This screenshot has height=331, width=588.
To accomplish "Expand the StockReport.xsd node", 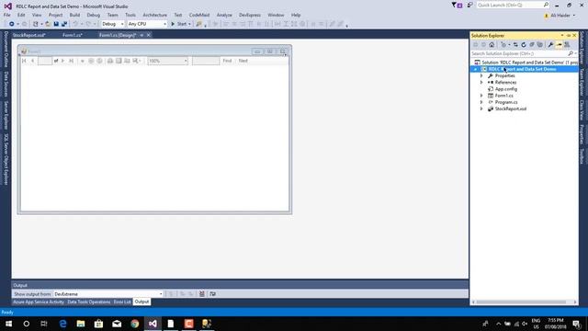I will [x=481, y=108].
